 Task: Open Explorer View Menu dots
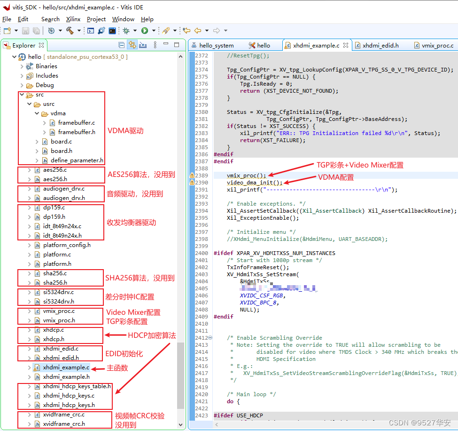(154, 45)
